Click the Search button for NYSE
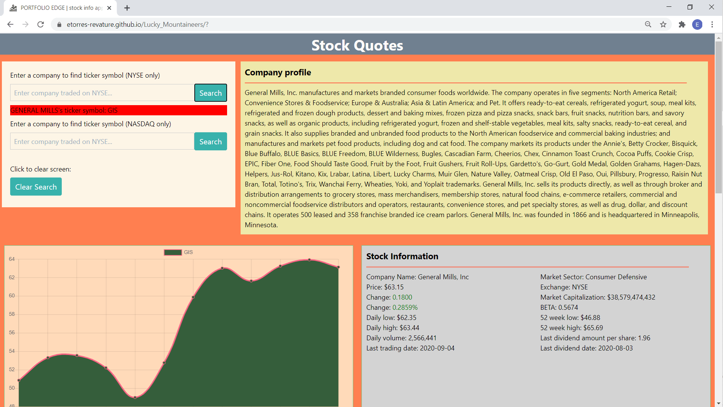 pos(210,93)
